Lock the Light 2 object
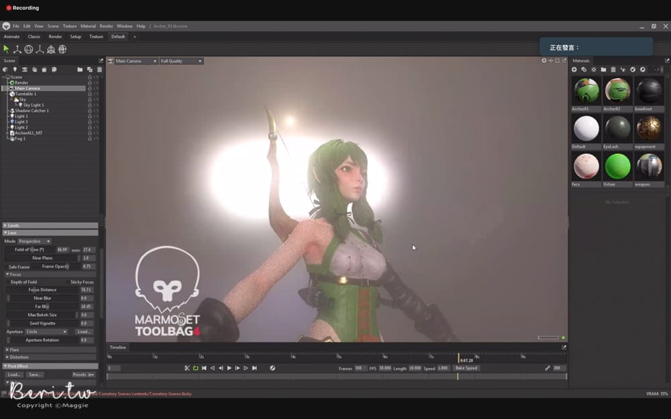The image size is (671, 419). [89, 127]
